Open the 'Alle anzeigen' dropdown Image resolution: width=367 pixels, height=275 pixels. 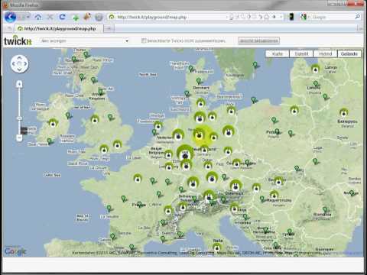pyautogui.click(x=84, y=40)
